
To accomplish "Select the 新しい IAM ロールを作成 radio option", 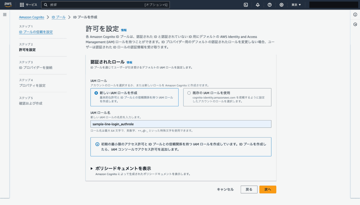I will point(96,93).
